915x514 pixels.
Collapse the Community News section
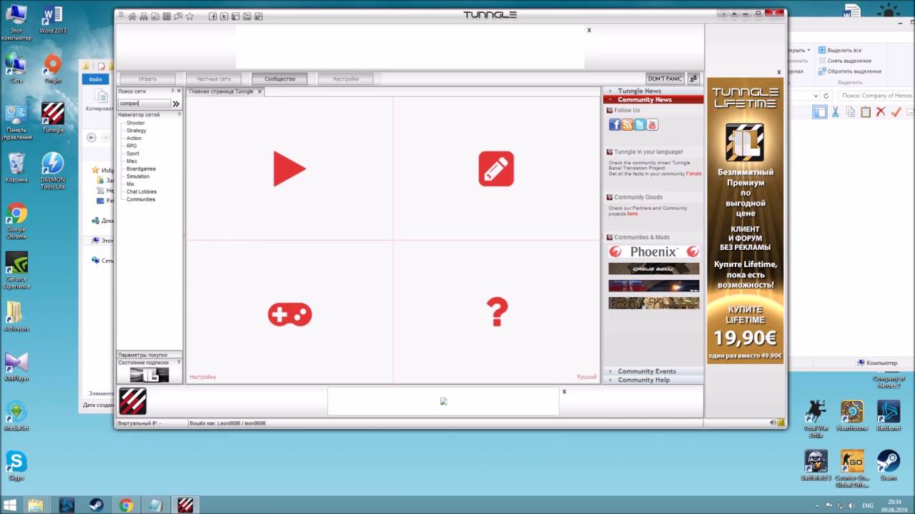click(653, 100)
